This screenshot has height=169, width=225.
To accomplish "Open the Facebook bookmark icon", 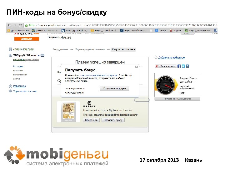I will click(216, 30).
